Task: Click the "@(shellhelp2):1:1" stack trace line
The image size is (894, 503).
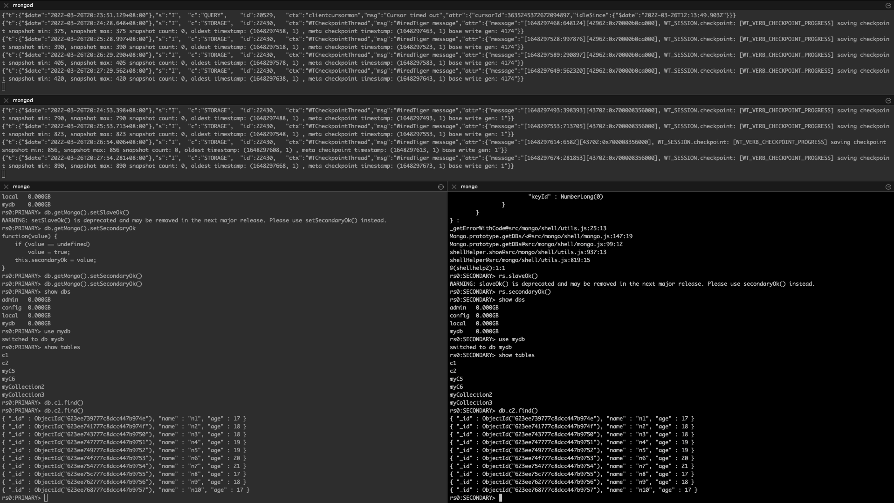Action: coord(477,268)
